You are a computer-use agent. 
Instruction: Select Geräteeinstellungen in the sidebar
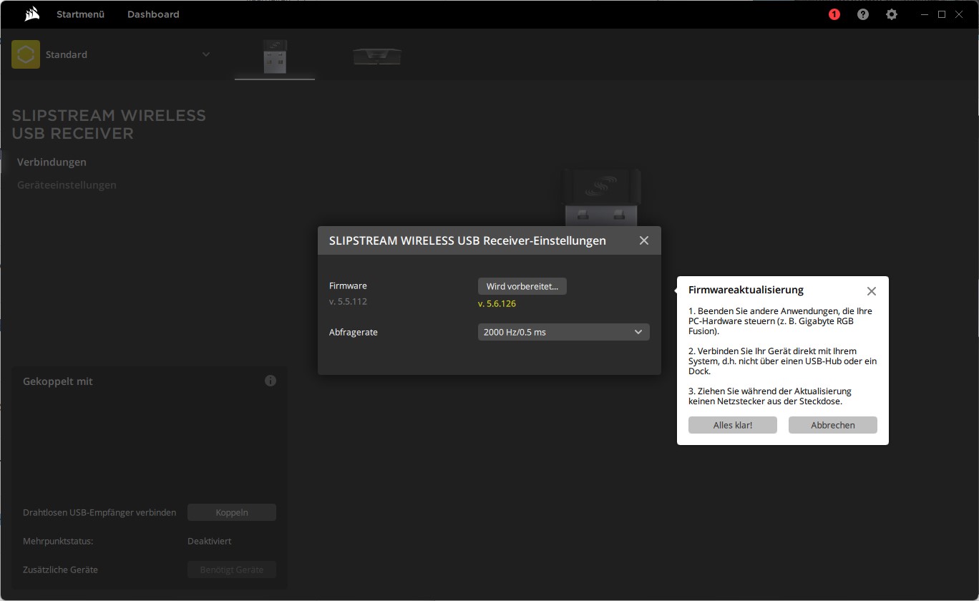point(67,185)
